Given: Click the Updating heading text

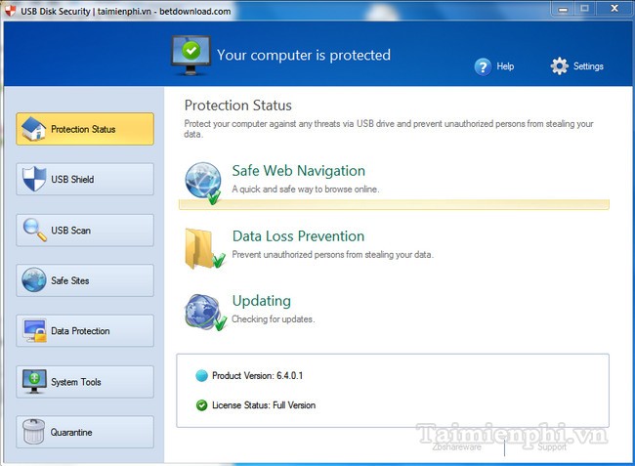Looking at the screenshot, I should pos(261,301).
